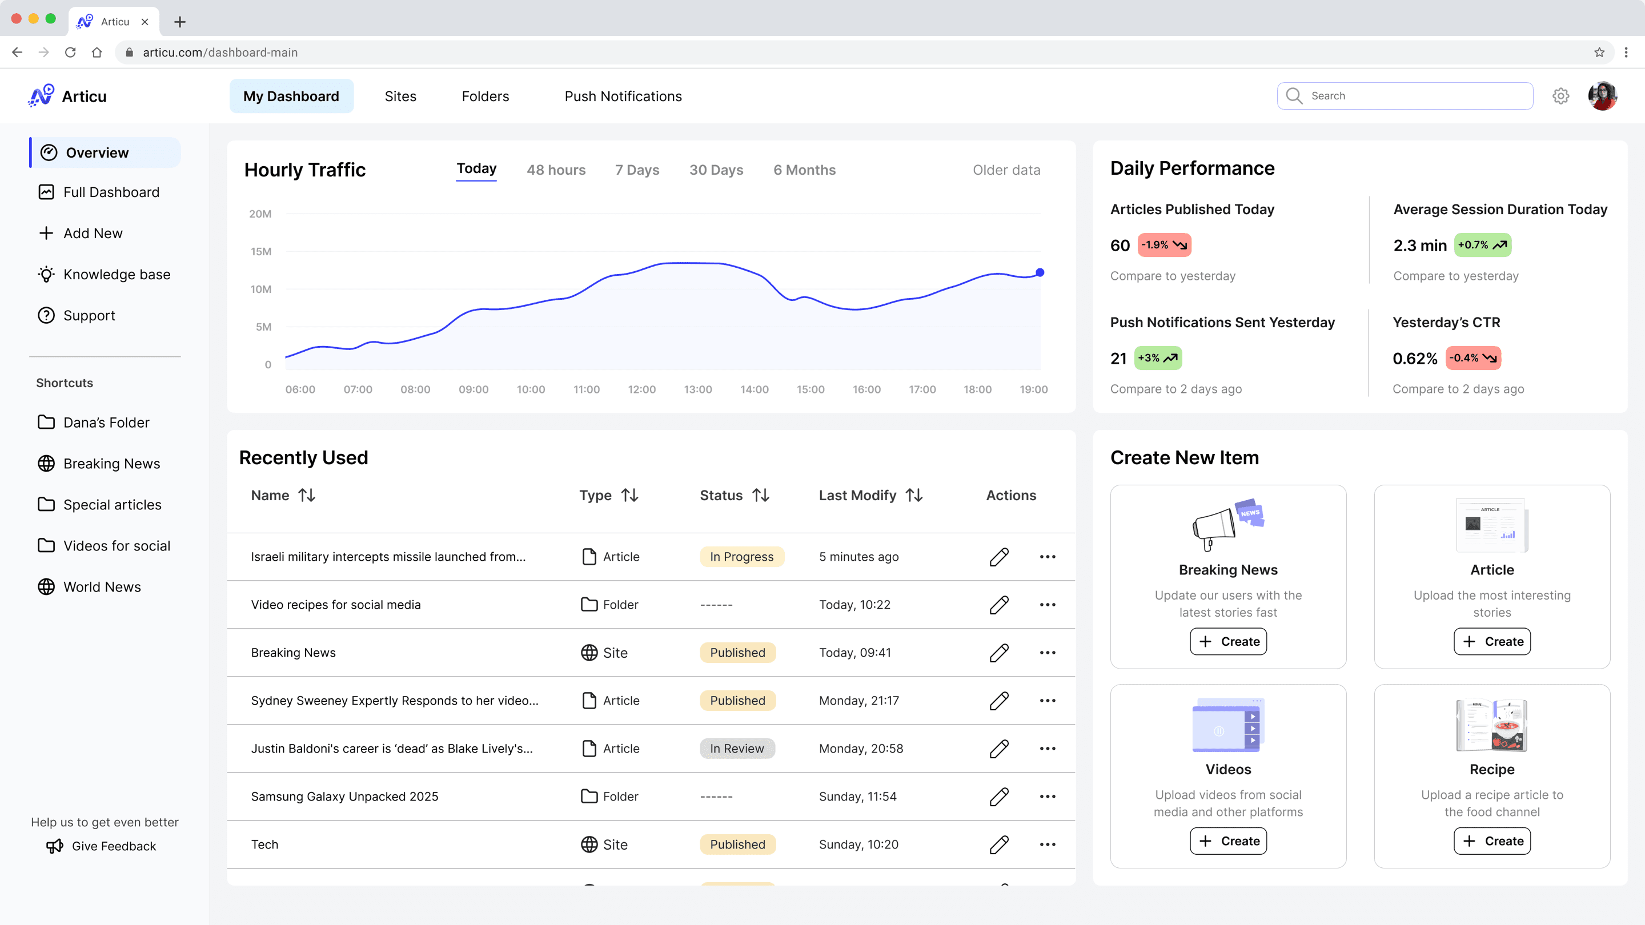Screen dimensions: 1645x925
Task: Select the Today traffic range
Action: [476, 168]
